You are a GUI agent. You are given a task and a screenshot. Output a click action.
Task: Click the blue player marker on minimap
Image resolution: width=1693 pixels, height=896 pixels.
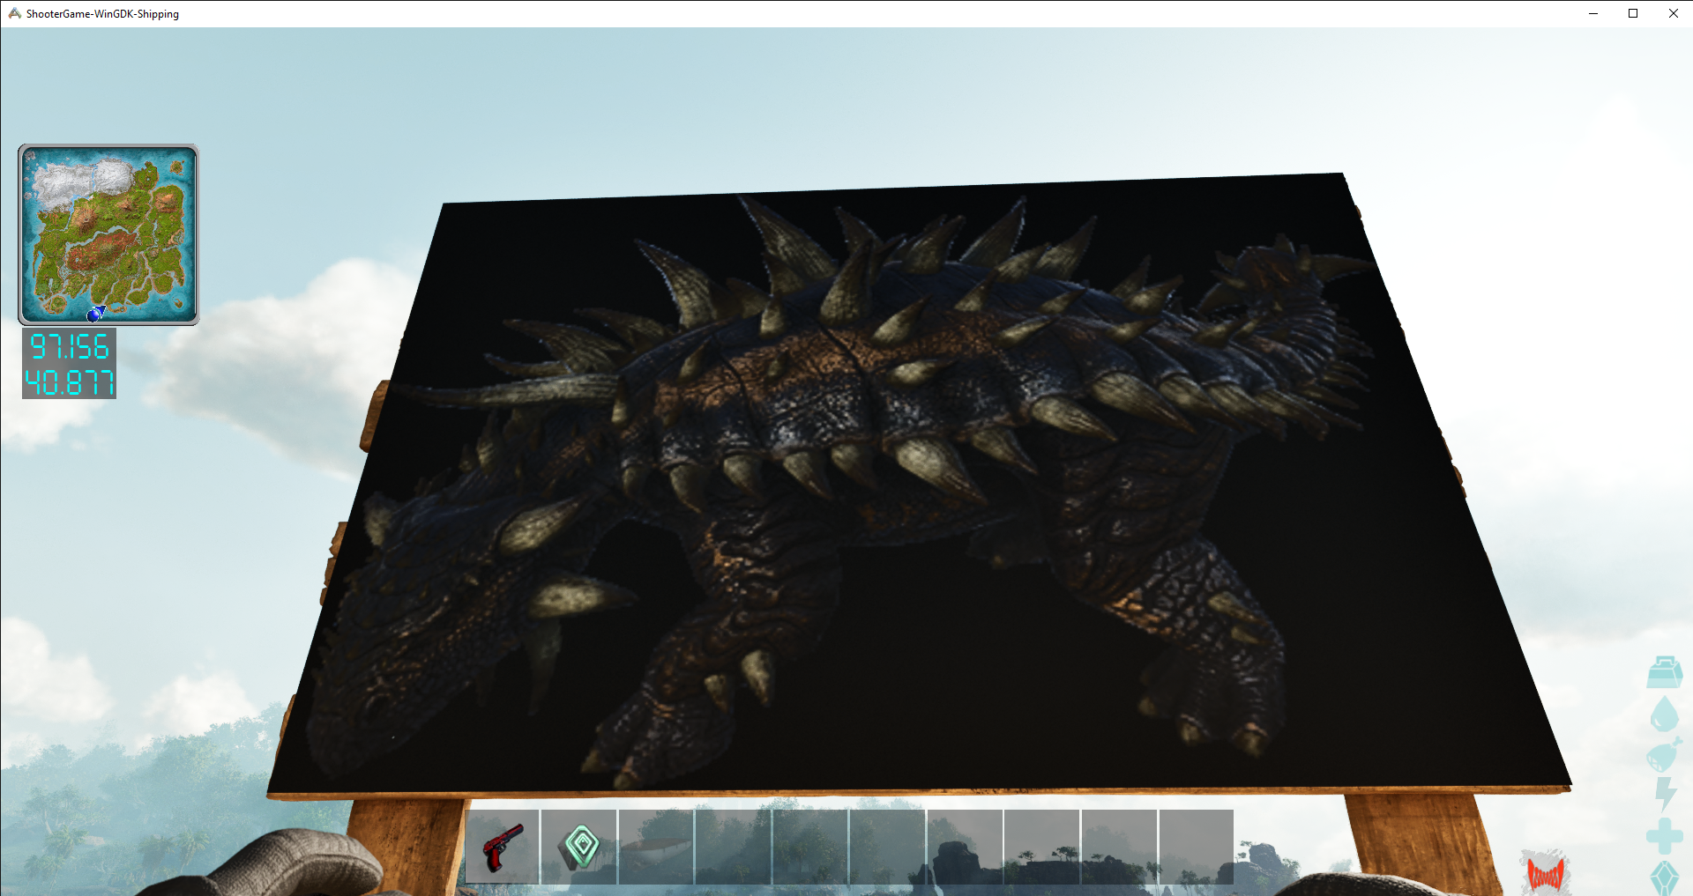pyautogui.click(x=94, y=315)
